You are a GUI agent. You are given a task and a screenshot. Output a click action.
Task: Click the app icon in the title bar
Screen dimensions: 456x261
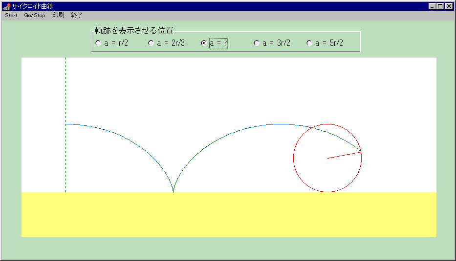pos(6,6)
